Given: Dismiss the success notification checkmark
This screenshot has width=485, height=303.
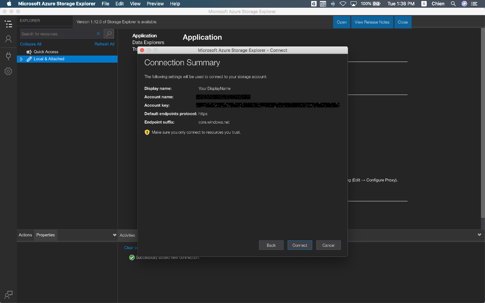Looking at the screenshot, I should 132,258.
